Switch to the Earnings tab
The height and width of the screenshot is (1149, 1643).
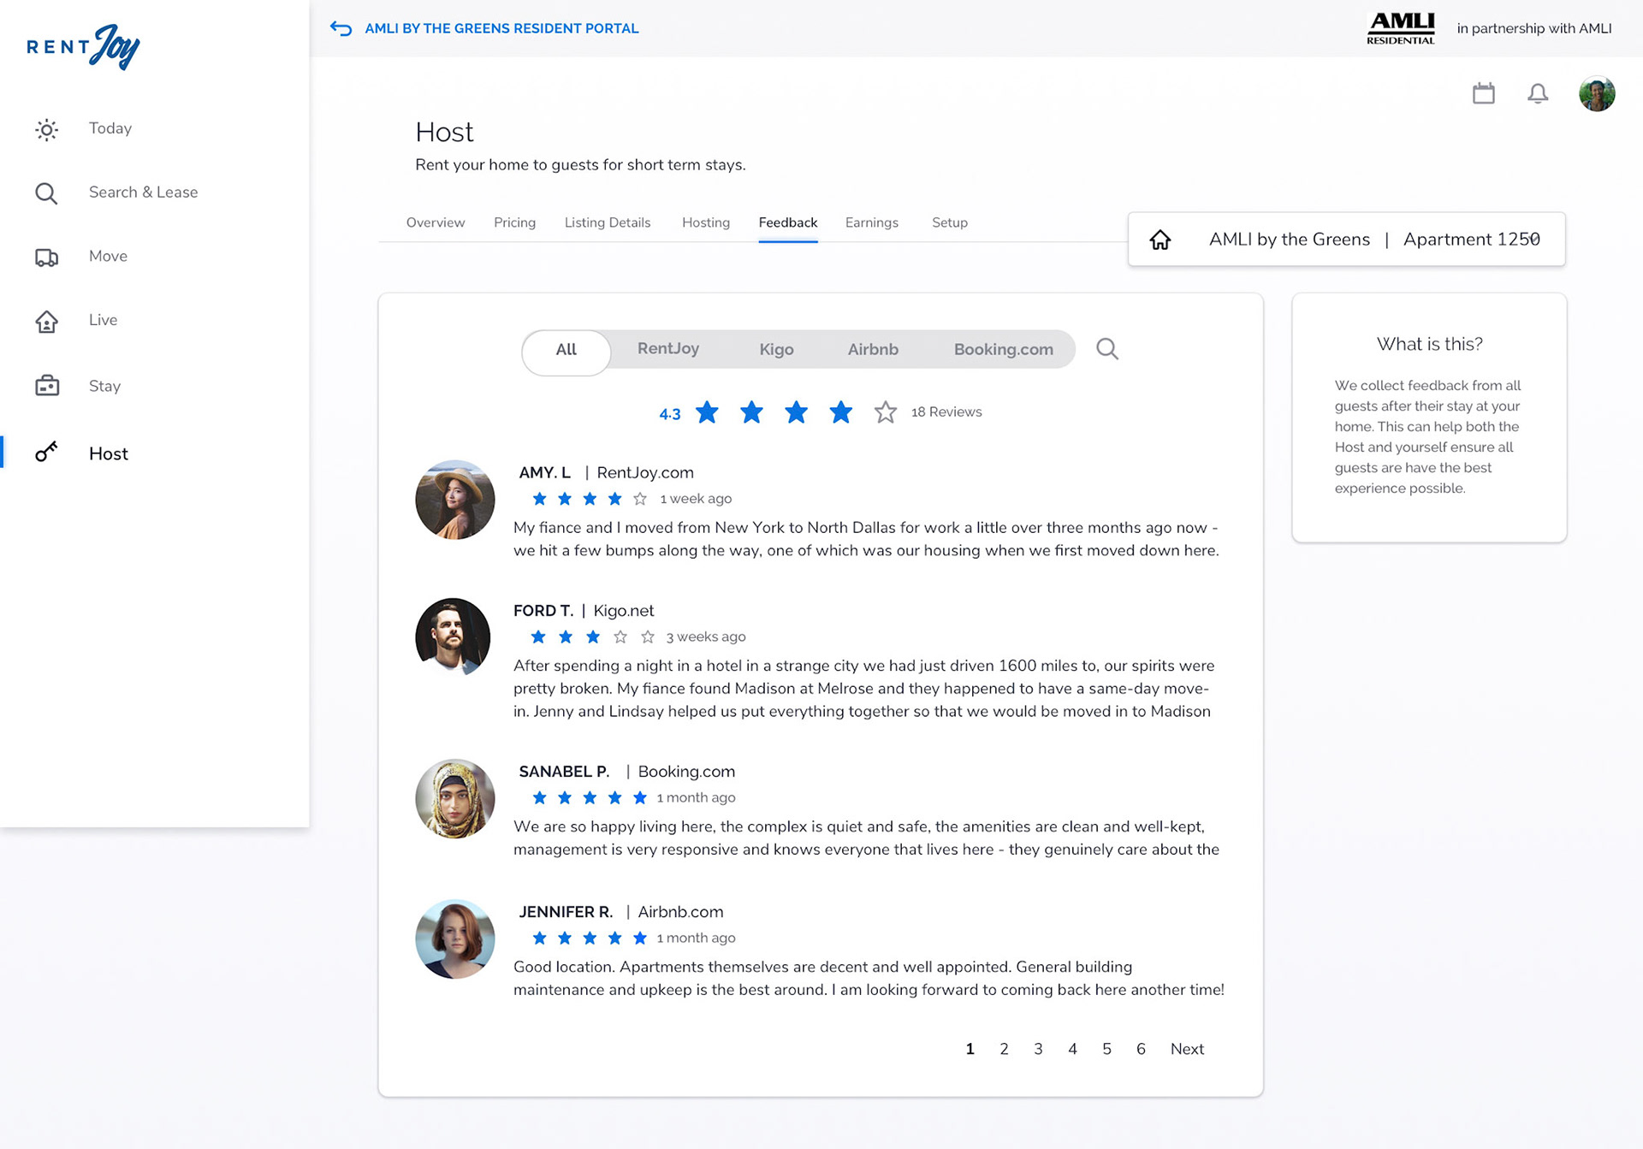click(871, 222)
